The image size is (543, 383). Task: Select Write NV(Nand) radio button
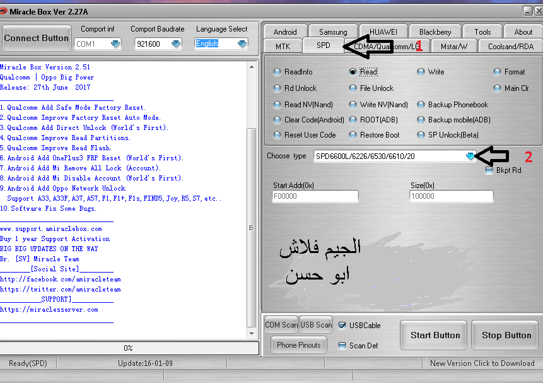[353, 105]
